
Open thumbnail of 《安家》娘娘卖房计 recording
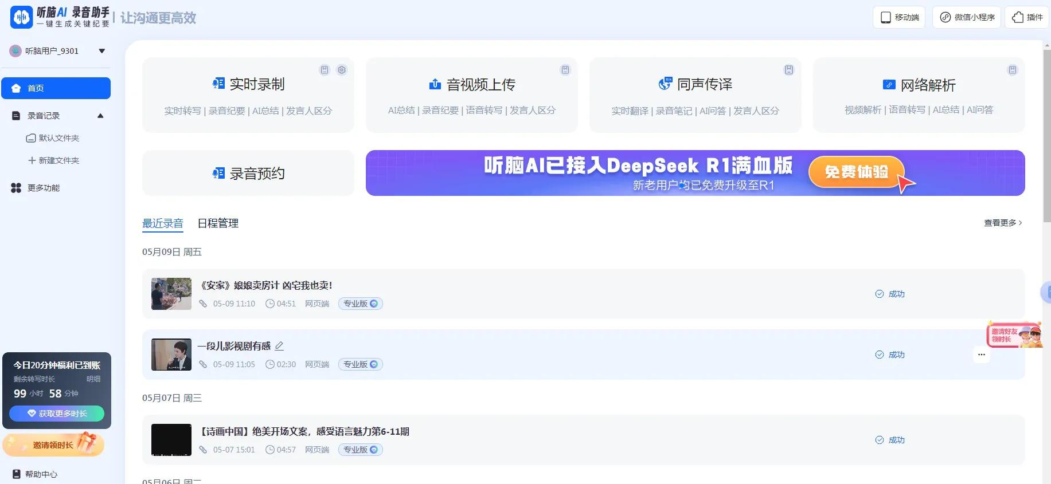point(171,294)
